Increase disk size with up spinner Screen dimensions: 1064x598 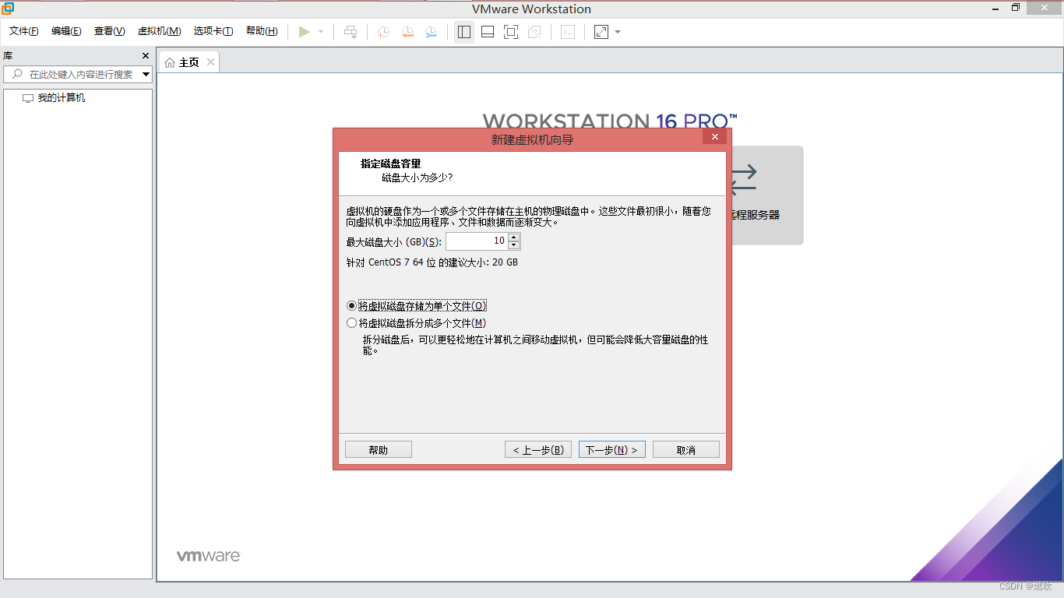point(513,237)
